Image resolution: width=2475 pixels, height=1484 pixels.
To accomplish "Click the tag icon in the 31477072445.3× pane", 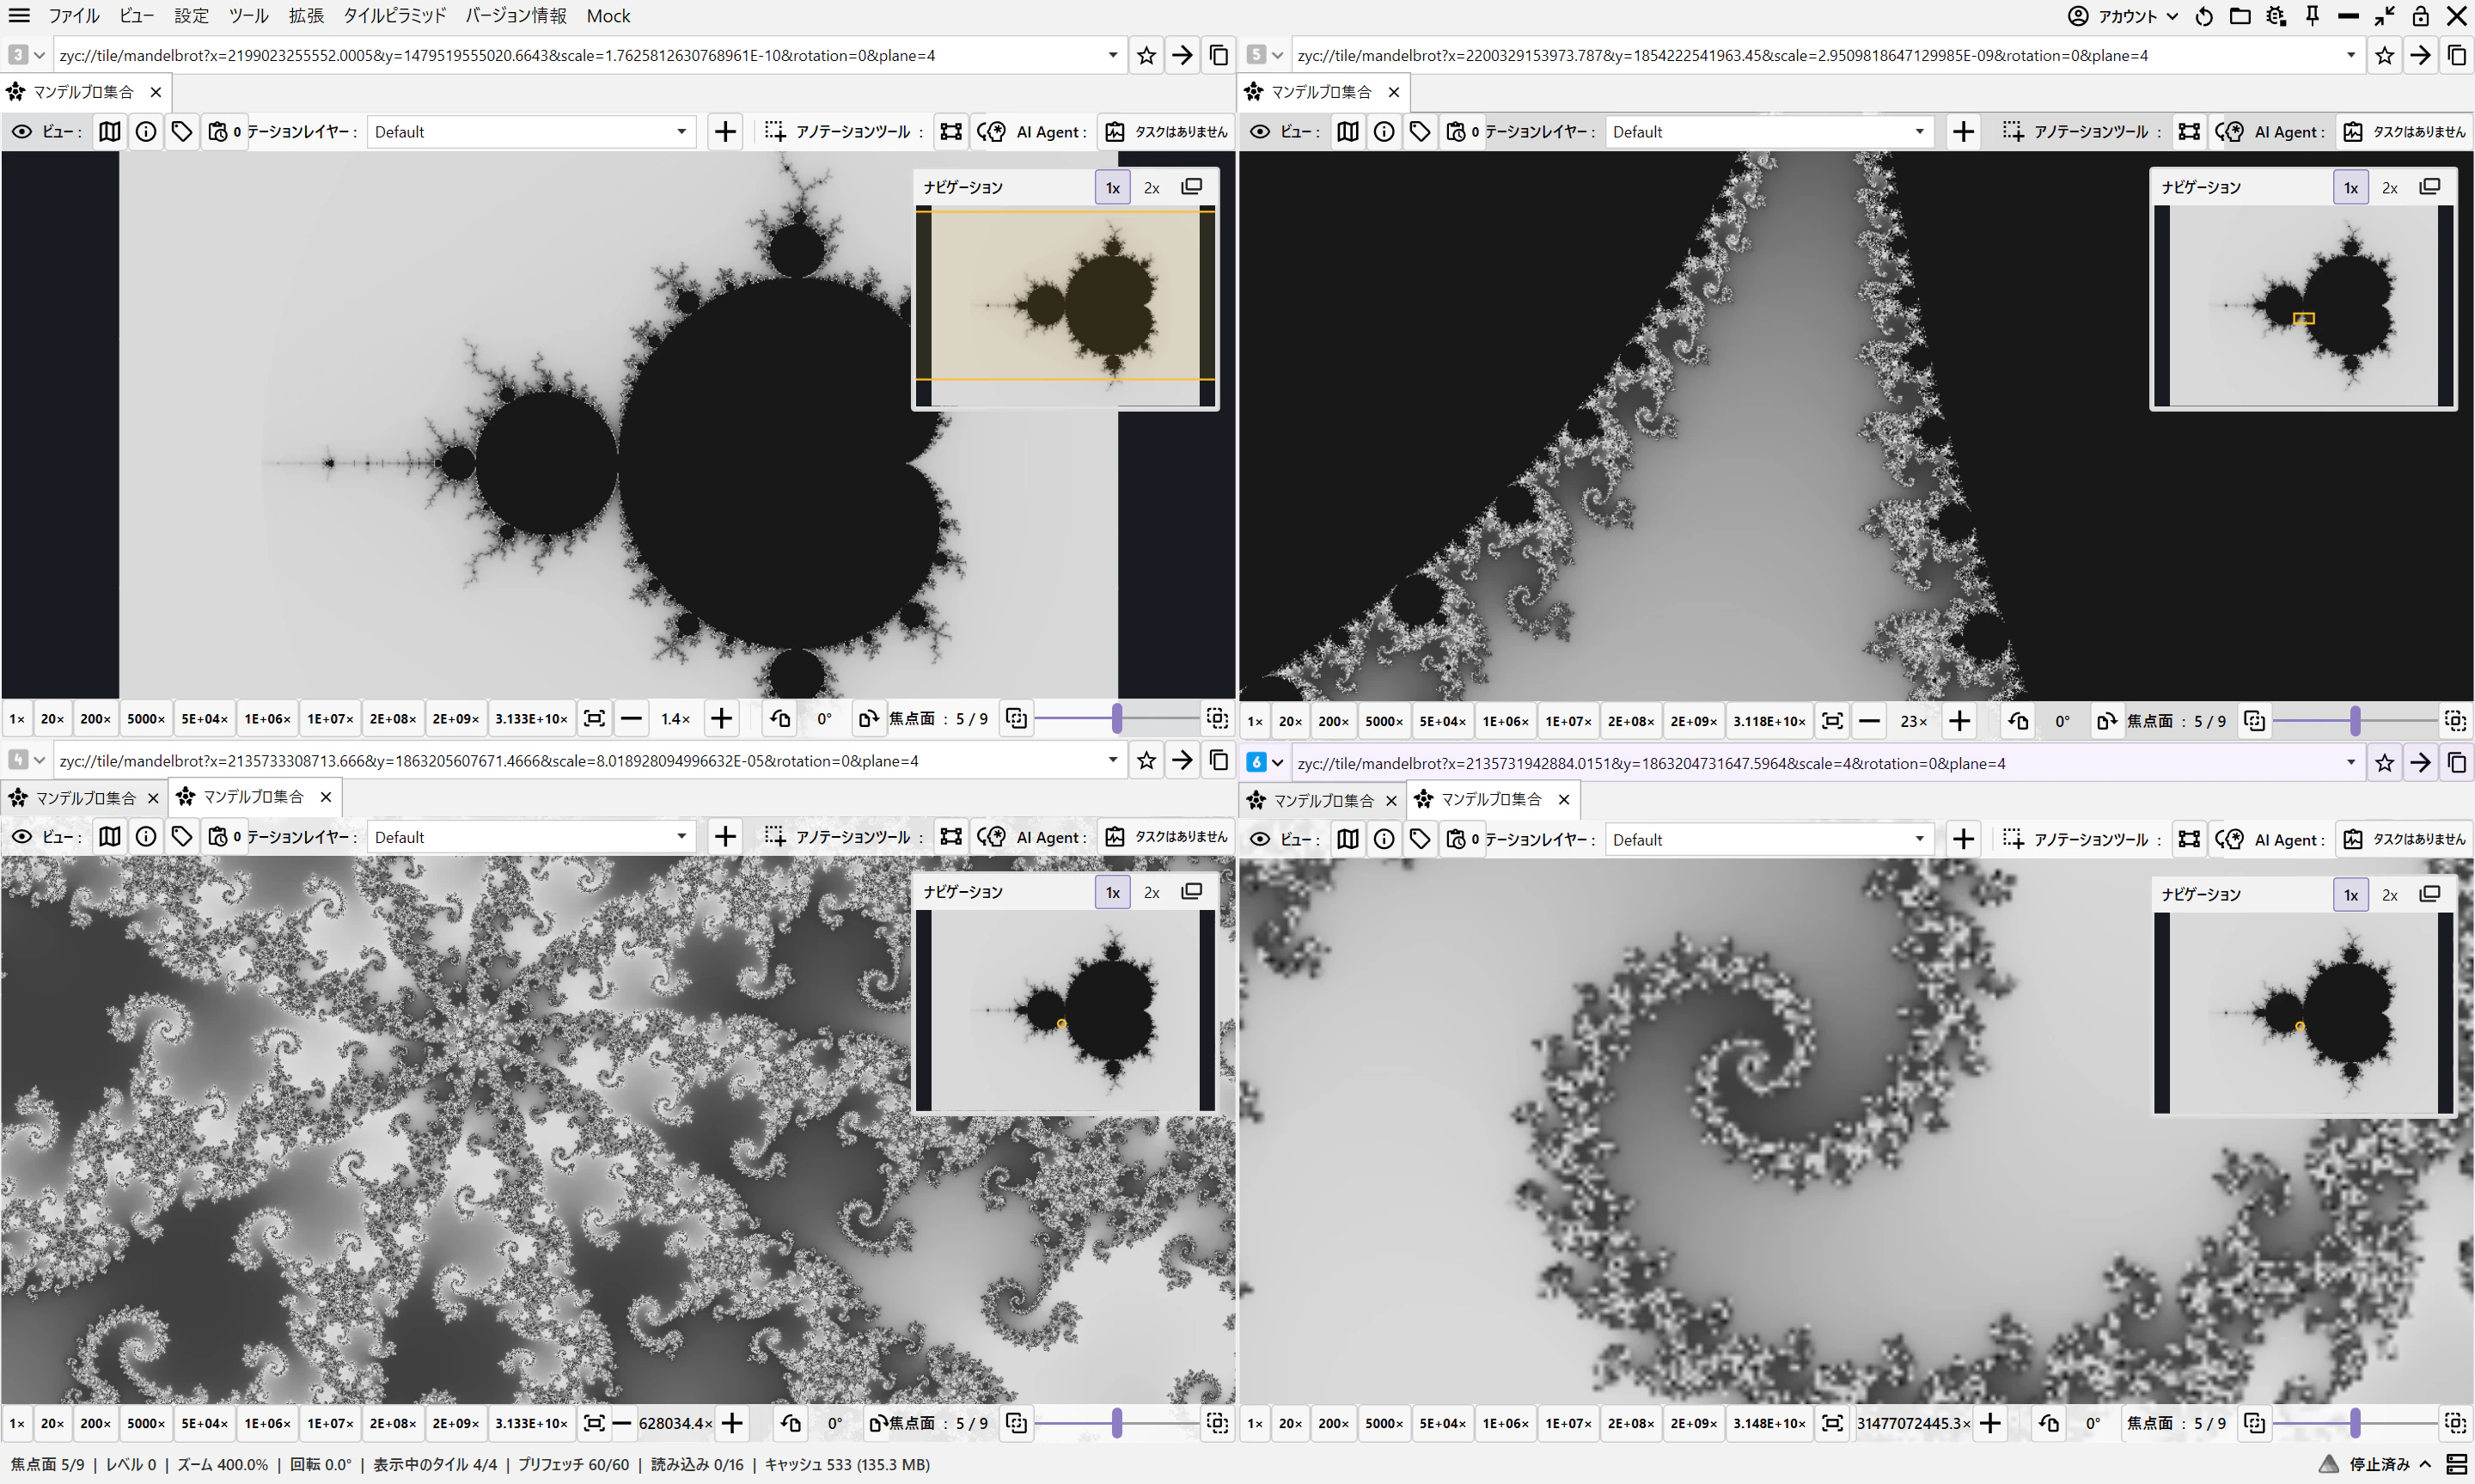I will point(1419,840).
